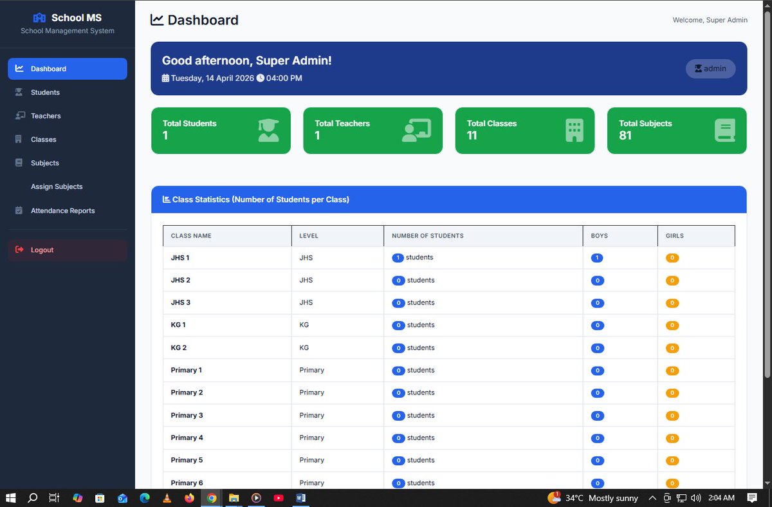This screenshot has height=507, width=772.
Task: Click the girls badge in KG 2 row
Action: (x=672, y=348)
